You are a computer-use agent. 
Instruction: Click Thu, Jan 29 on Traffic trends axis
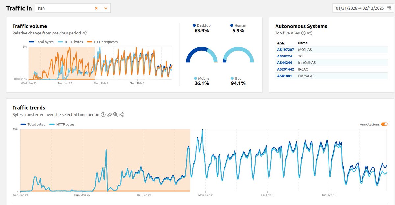click(144, 195)
